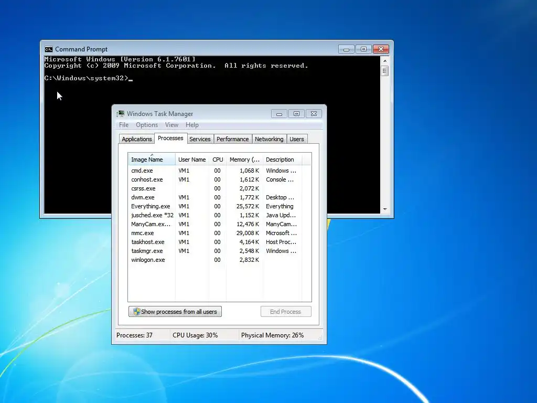Viewport: 537px width, 403px height.
Task: Close the Windows Task Manager window
Action: pos(314,114)
